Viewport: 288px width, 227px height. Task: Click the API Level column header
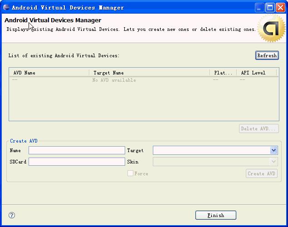coord(257,73)
